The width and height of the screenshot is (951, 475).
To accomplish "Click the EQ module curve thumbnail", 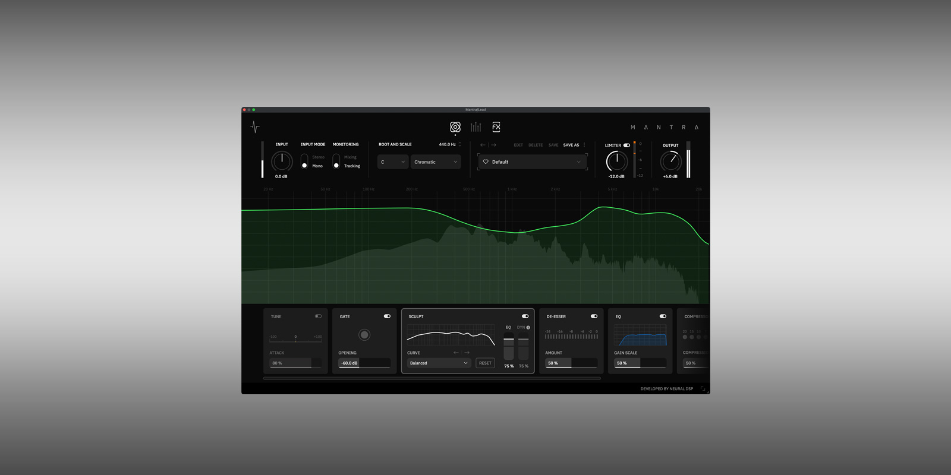I will click(640, 335).
